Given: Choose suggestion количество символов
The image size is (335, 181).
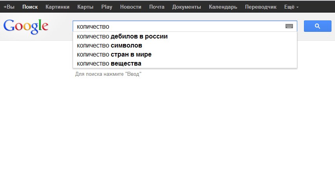Looking at the screenshot, I should pyautogui.click(x=185, y=46).
